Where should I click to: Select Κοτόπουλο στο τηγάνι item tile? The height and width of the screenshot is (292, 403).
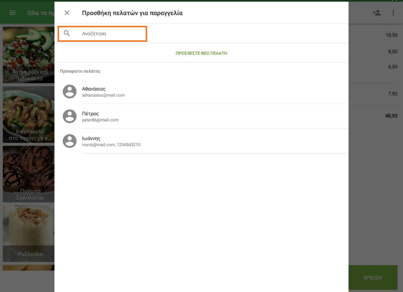[x=28, y=114]
